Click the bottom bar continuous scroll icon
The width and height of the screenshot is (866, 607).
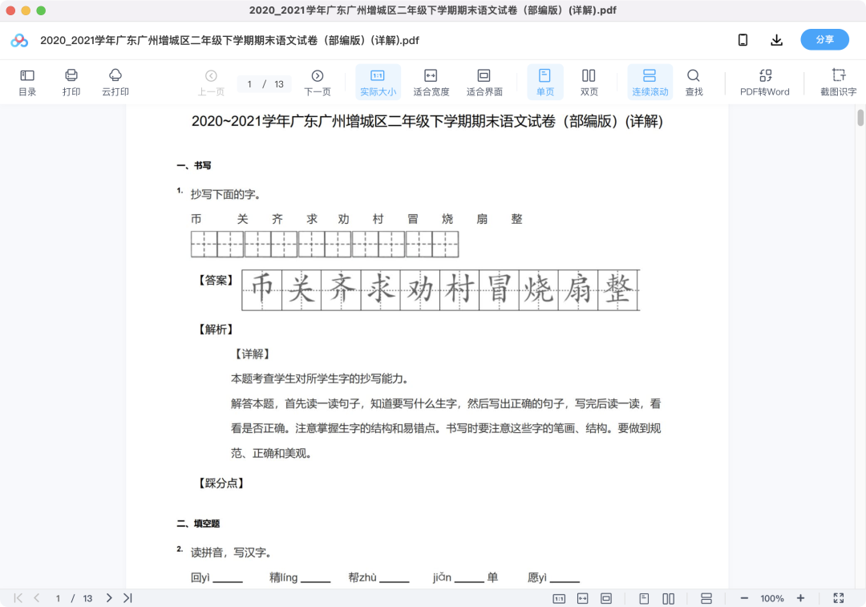click(706, 599)
